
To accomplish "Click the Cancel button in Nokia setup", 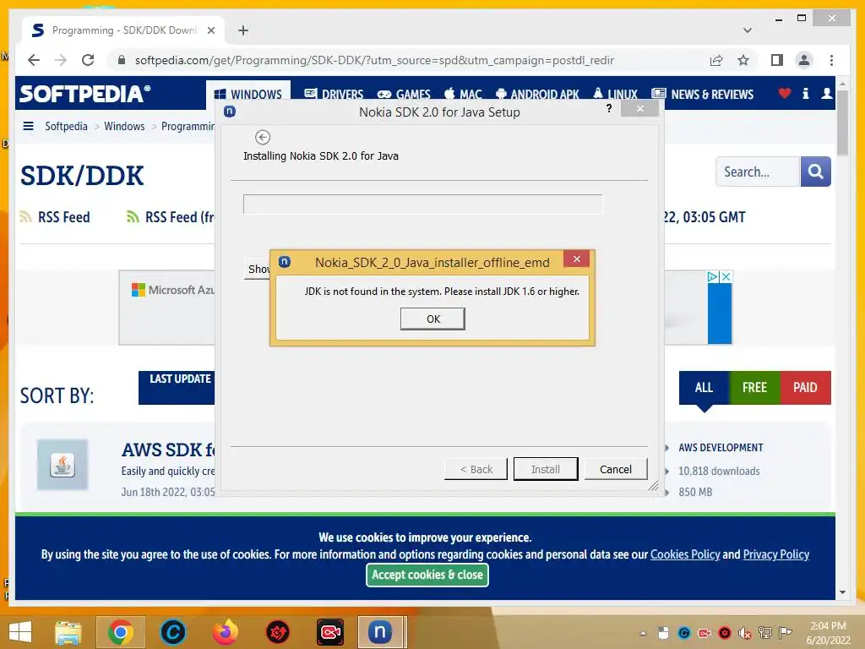I will [616, 469].
